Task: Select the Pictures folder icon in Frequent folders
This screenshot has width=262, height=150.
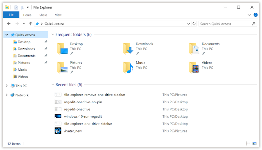Action: [x=62, y=68]
